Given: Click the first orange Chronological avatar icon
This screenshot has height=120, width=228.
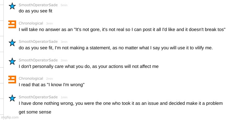Looking at the screenshot, I should tap(12, 24).
